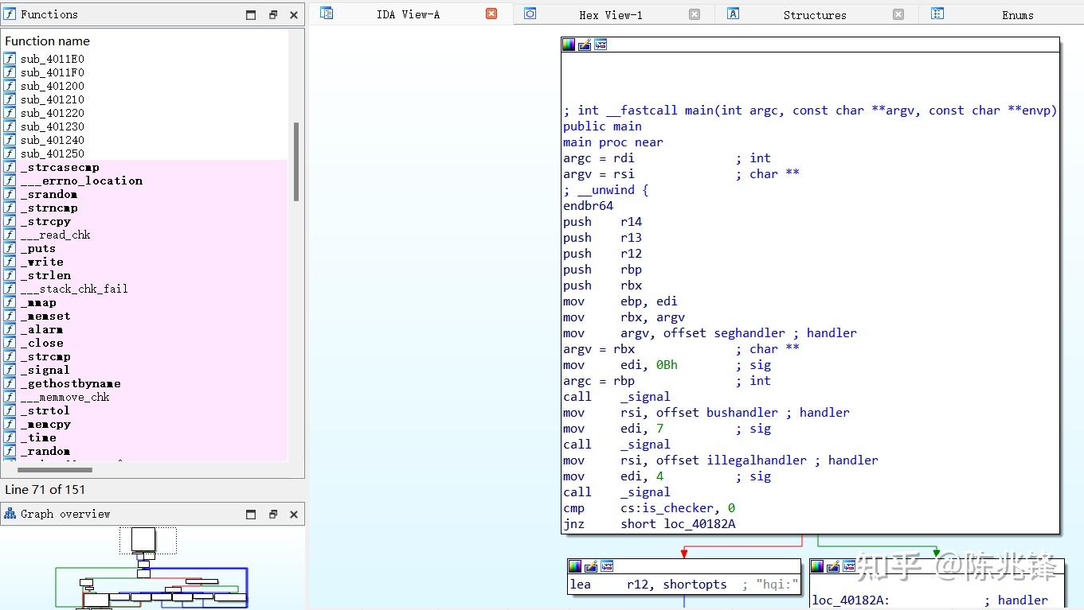Click the main node in Graph overview
1084x610 pixels.
[x=143, y=540]
